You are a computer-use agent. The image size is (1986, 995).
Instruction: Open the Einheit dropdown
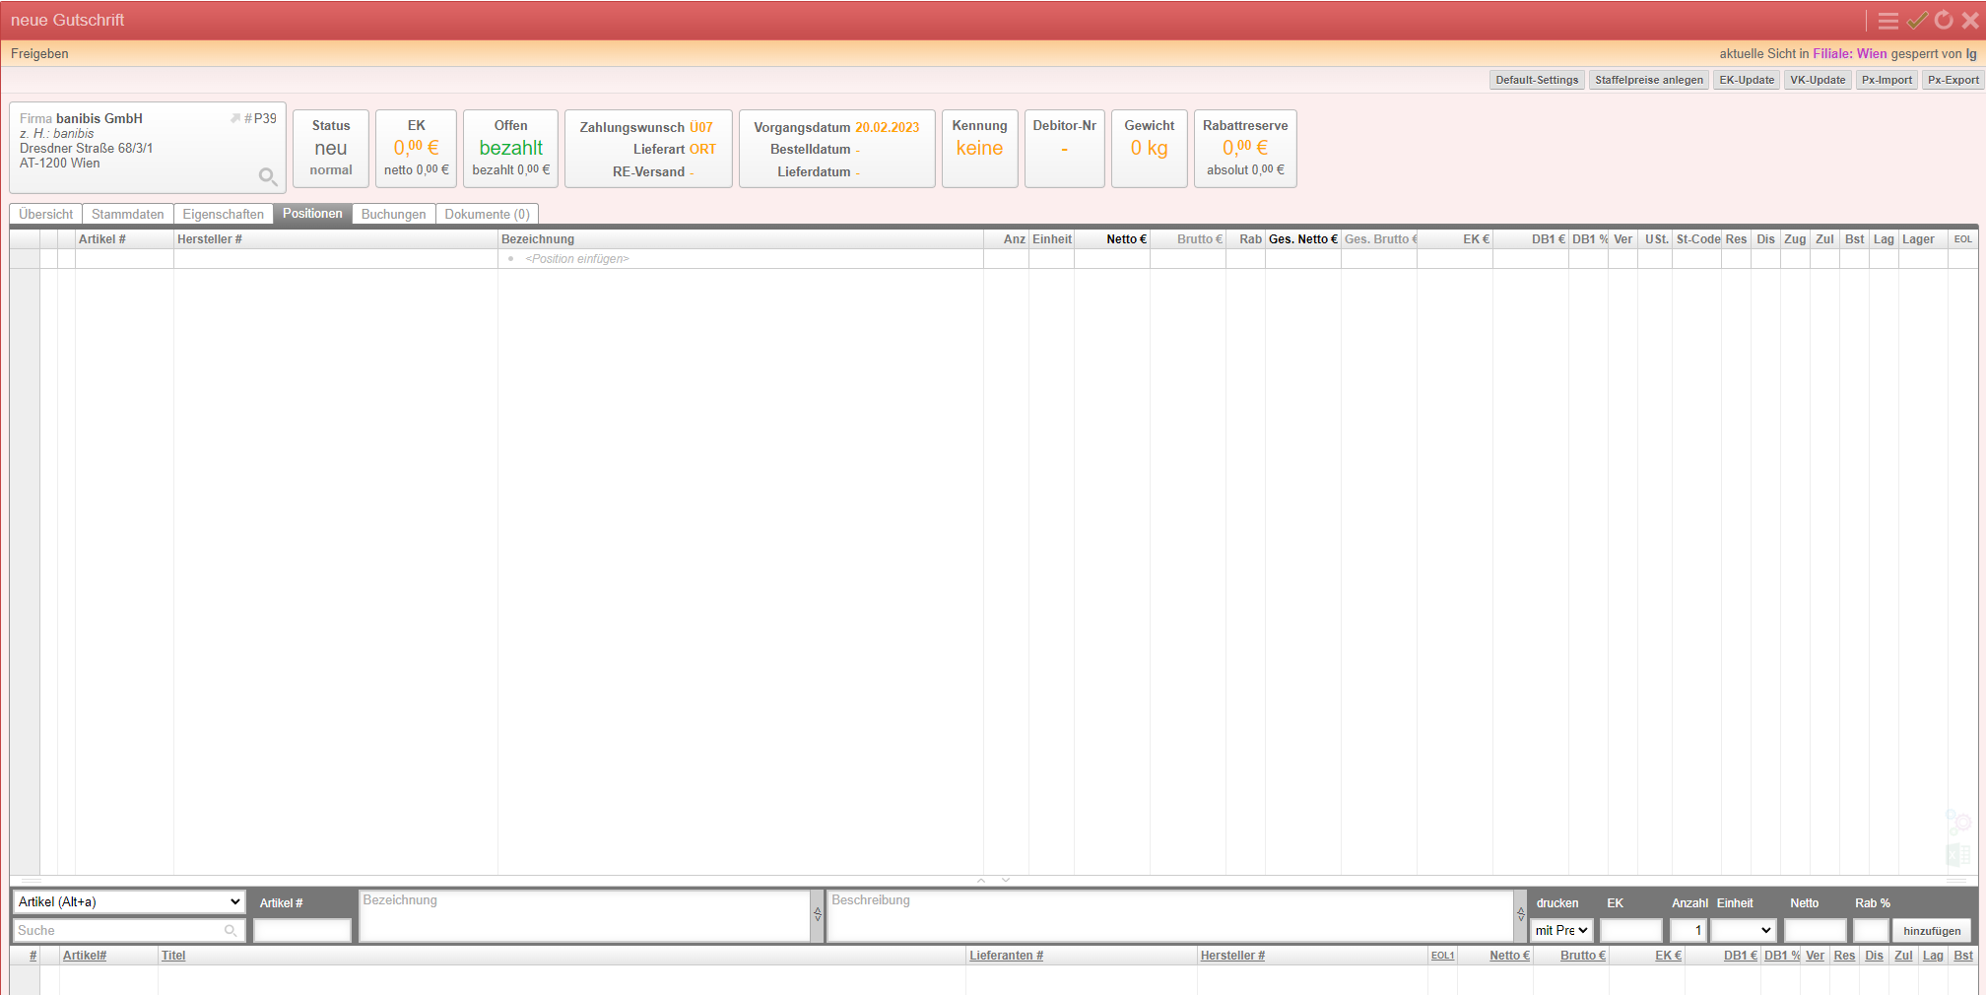[x=1742, y=930]
